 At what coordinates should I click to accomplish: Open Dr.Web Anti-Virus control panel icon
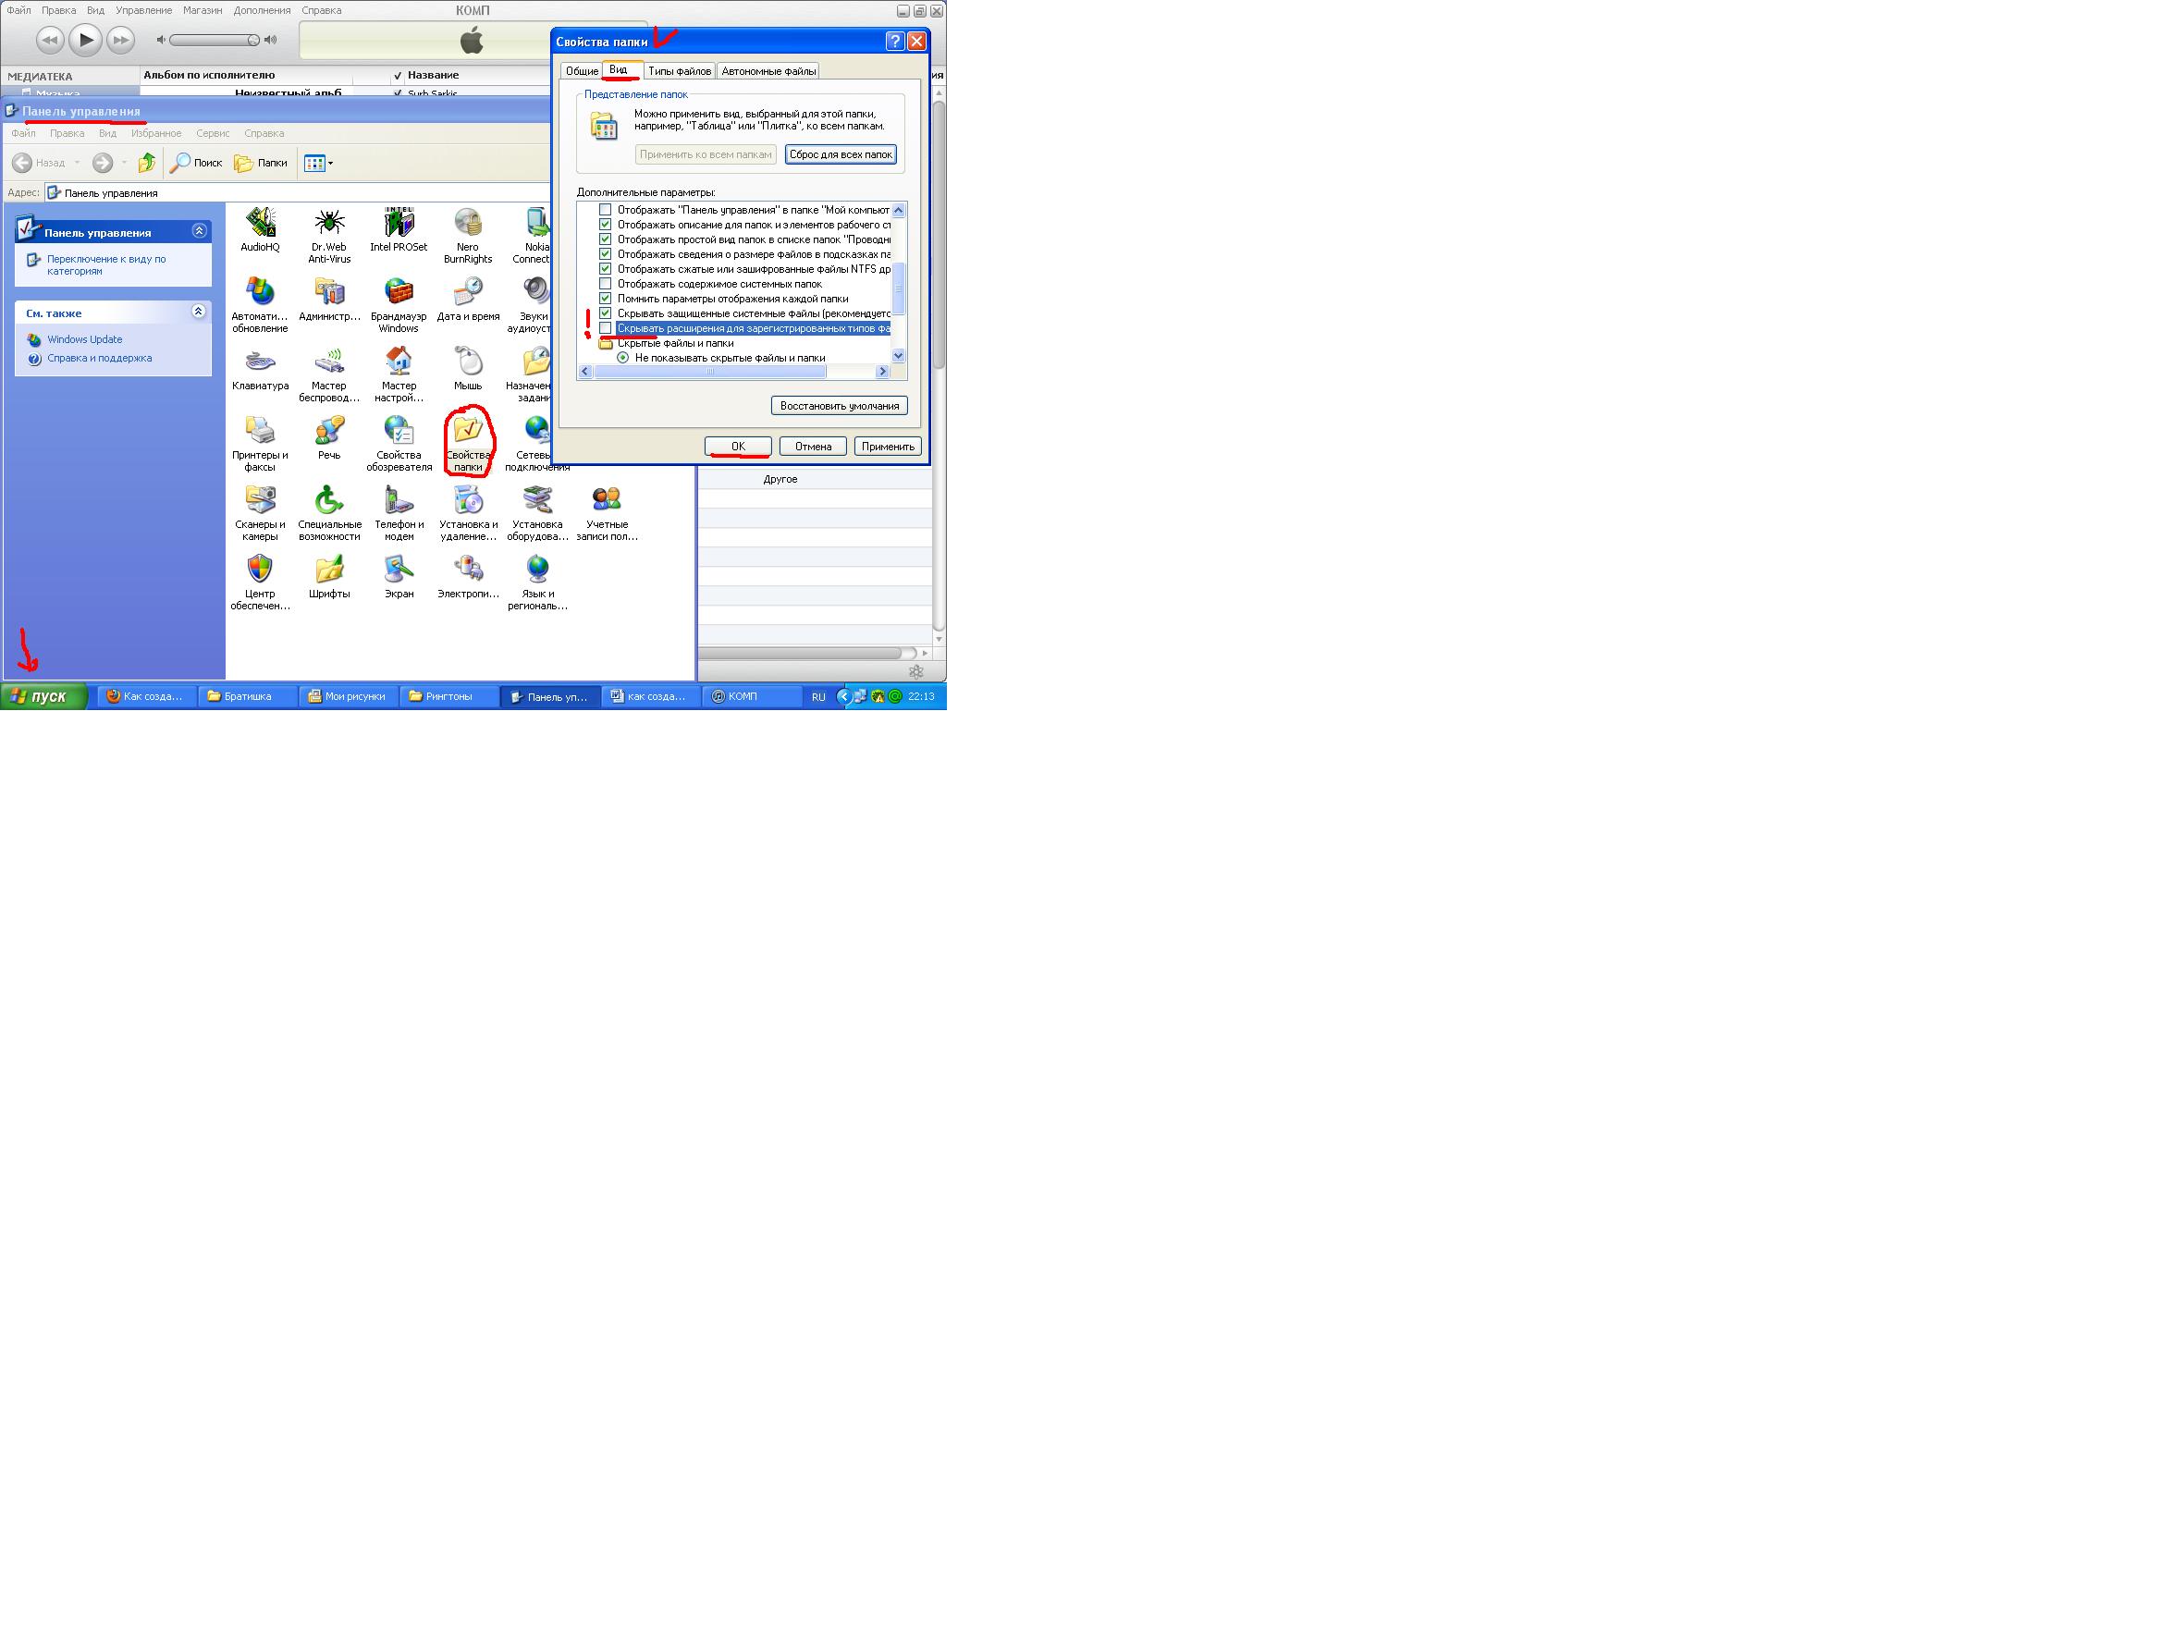329,224
